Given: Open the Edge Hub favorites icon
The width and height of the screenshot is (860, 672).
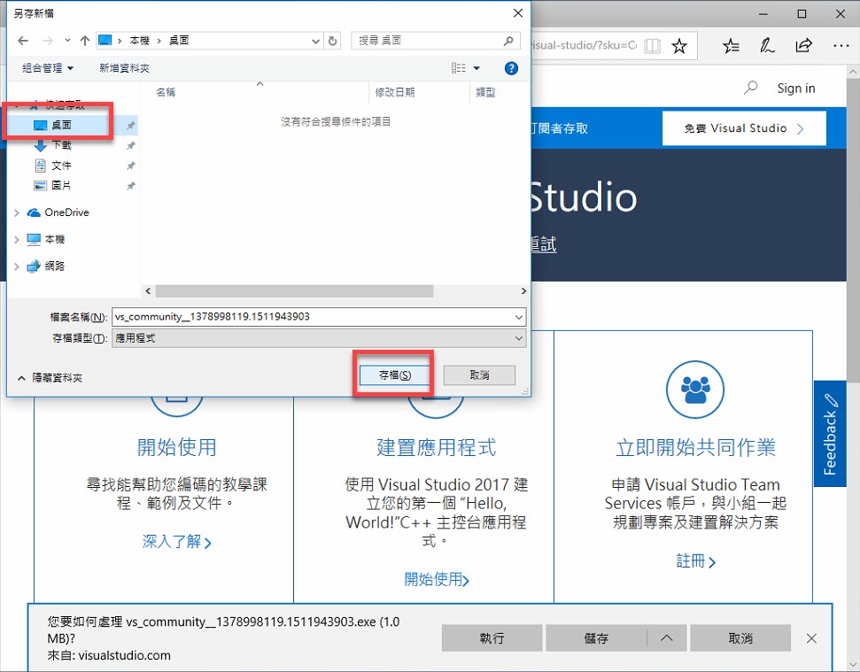Looking at the screenshot, I should pyautogui.click(x=731, y=45).
